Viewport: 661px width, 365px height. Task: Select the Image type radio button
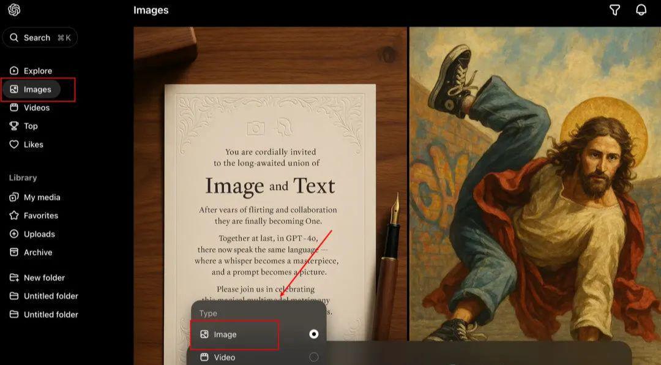314,334
